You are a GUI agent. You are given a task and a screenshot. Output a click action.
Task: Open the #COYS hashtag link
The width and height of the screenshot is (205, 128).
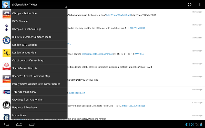(x=133, y=28)
